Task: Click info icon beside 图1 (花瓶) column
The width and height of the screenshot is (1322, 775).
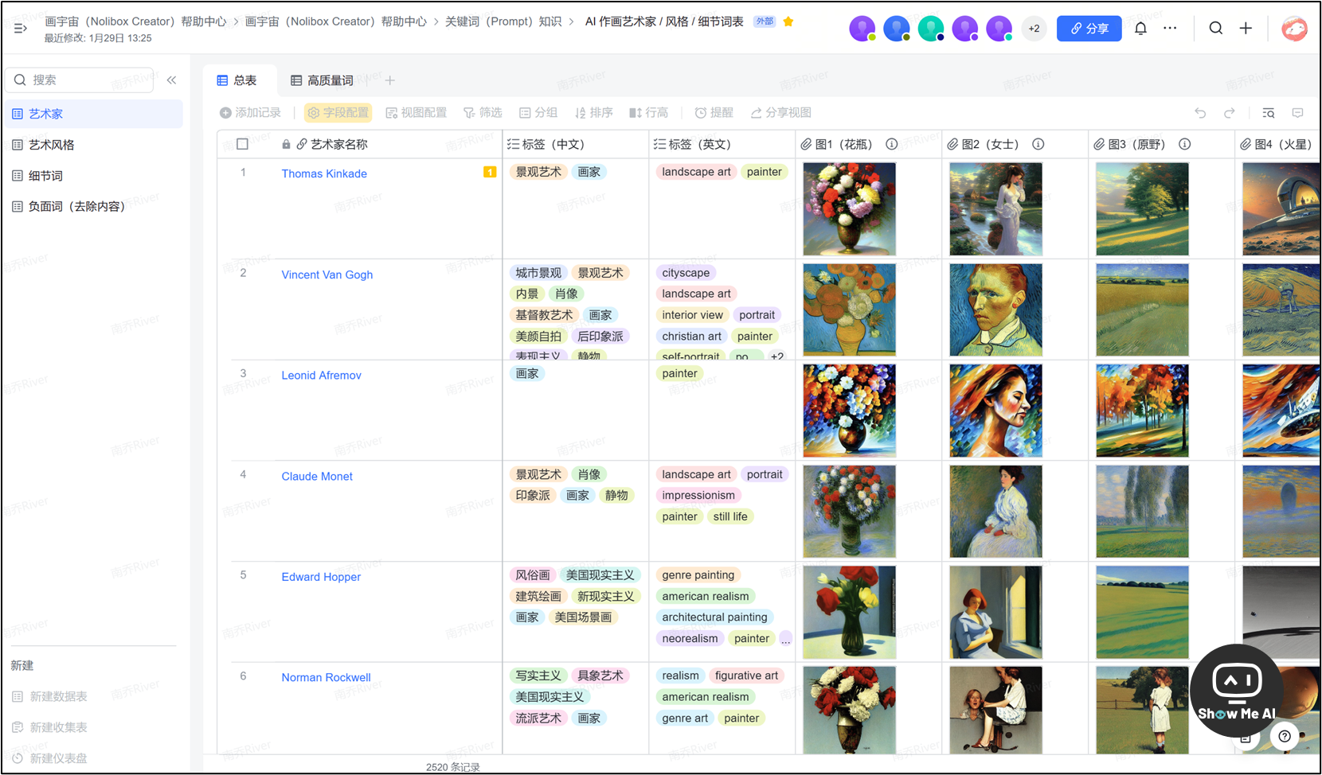Action: tap(892, 144)
